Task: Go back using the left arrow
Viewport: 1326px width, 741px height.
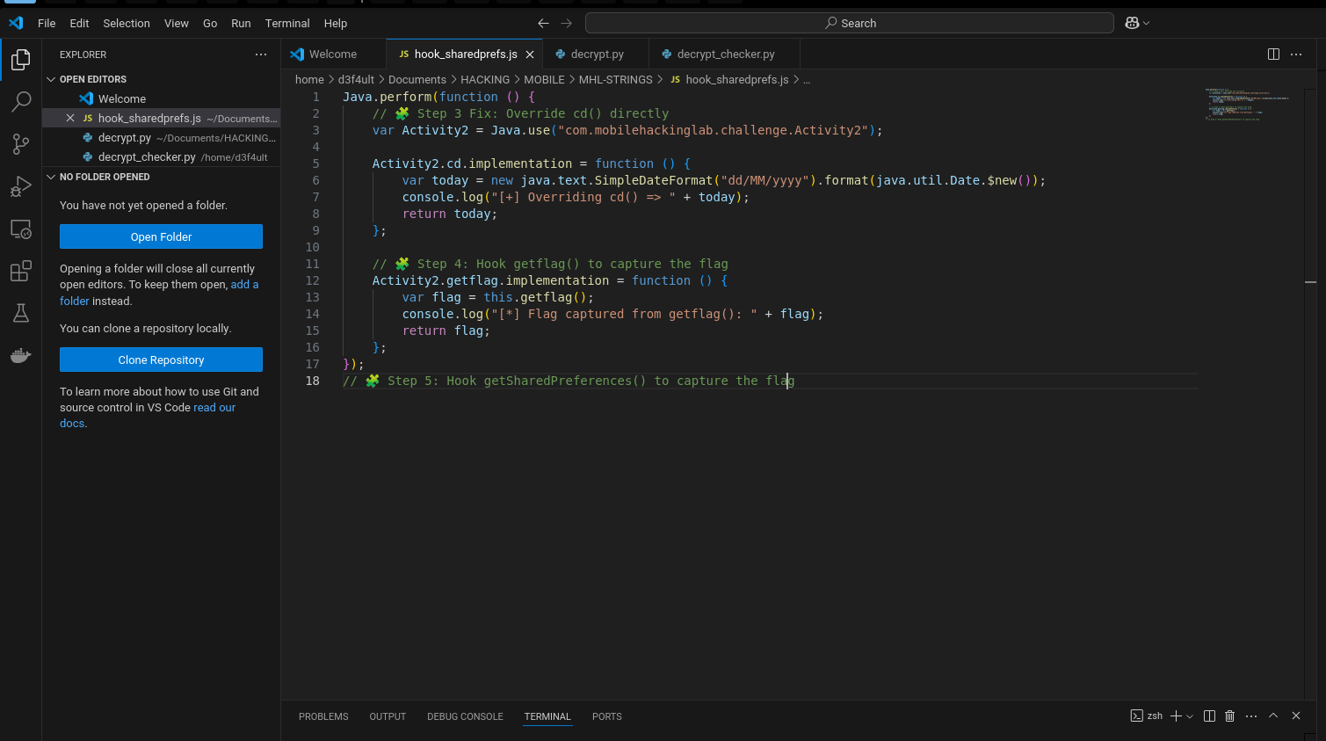Action: coord(543,23)
